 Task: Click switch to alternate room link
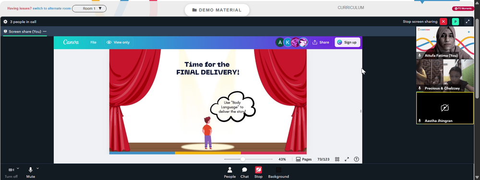pyautogui.click(x=52, y=9)
